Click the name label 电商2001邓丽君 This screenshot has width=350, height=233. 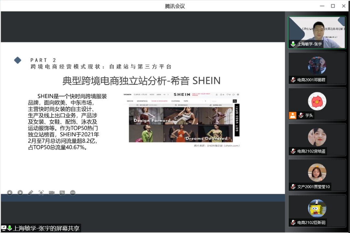[x=311, y=80]
